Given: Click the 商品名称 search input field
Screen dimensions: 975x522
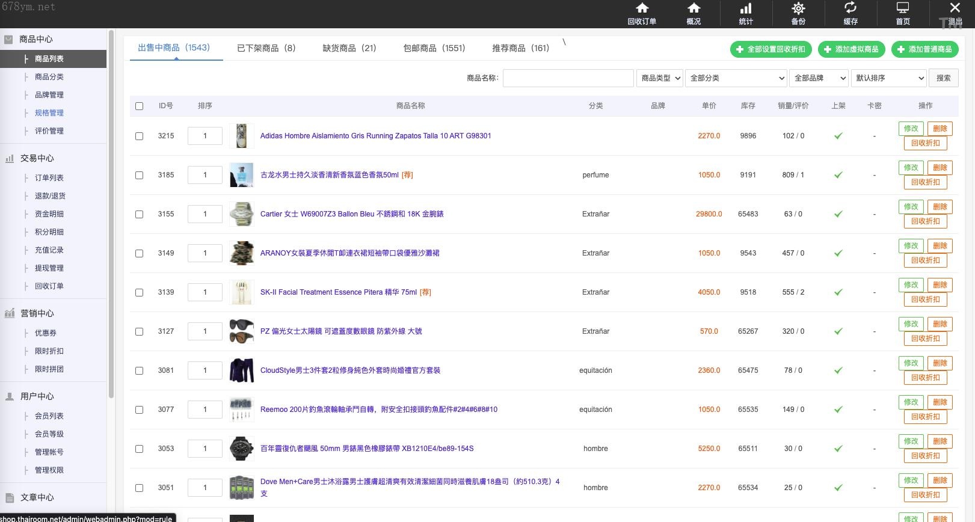Looking at the screenshot, I should pos(568,78).
